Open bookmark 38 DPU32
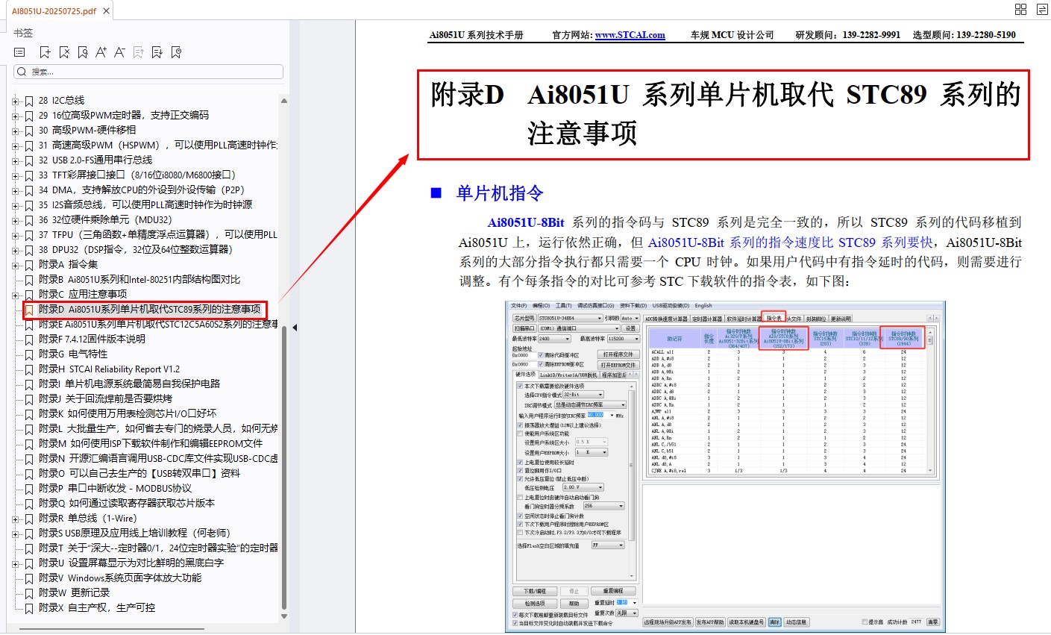The height and width of the screenshot is (635, 1051). pyautogui.click(x=136, y=249)
